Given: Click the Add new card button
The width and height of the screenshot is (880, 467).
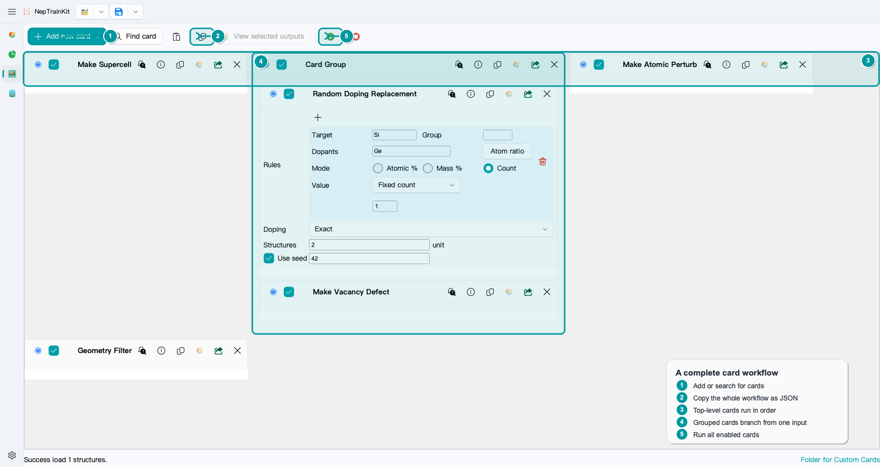Looking at the screenshot, I should click(66, 36).
